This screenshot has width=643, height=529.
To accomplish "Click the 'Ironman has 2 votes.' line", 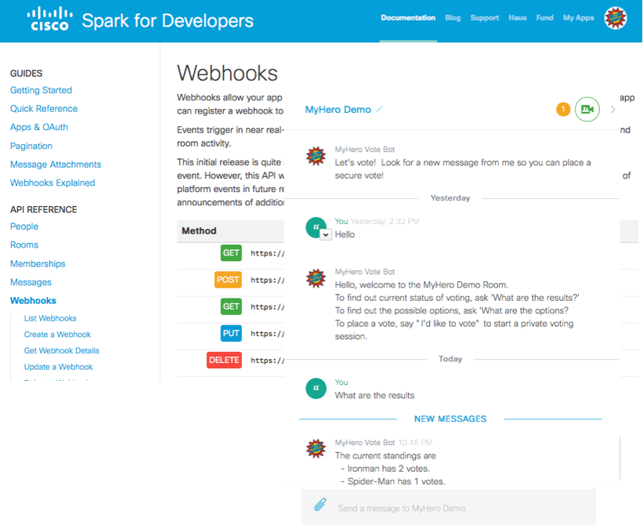I will 385,469.
